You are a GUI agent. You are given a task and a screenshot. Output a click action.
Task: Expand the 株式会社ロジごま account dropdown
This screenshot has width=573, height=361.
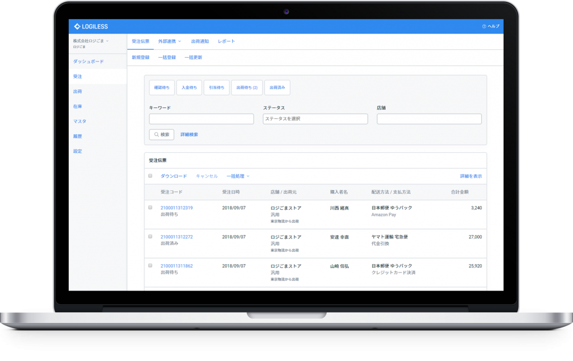91,41
